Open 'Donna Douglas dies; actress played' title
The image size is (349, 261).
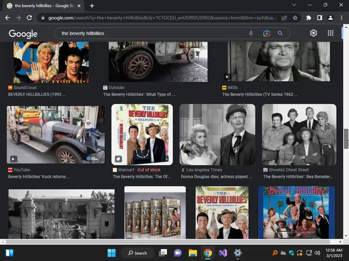[216, 177]
